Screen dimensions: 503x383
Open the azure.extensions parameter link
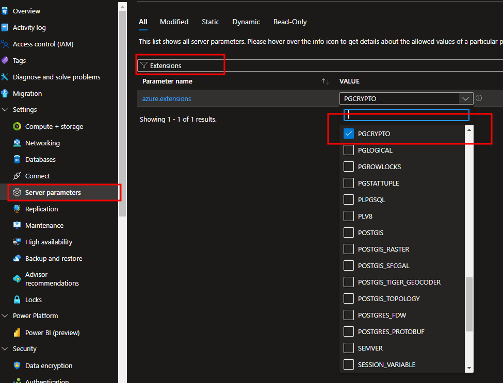167,99
